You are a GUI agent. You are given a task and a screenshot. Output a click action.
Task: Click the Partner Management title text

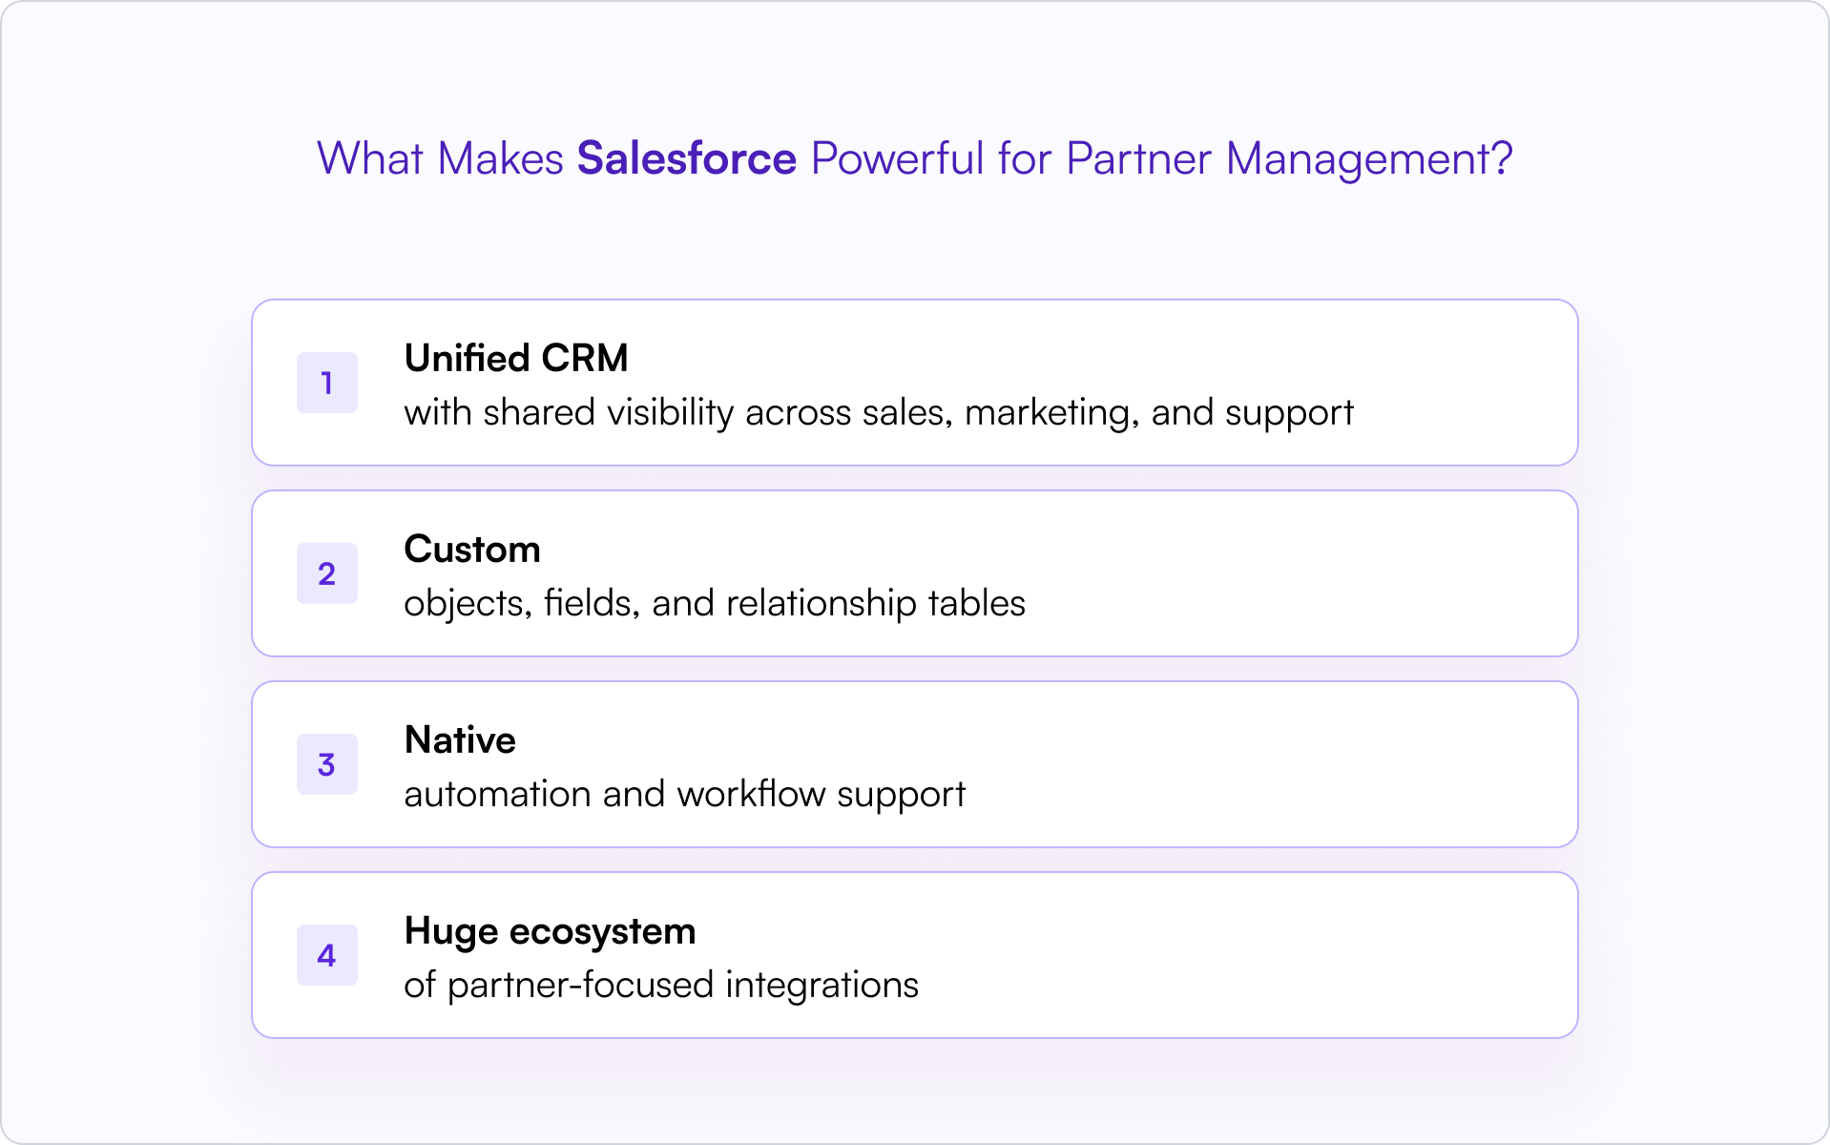1289,159
